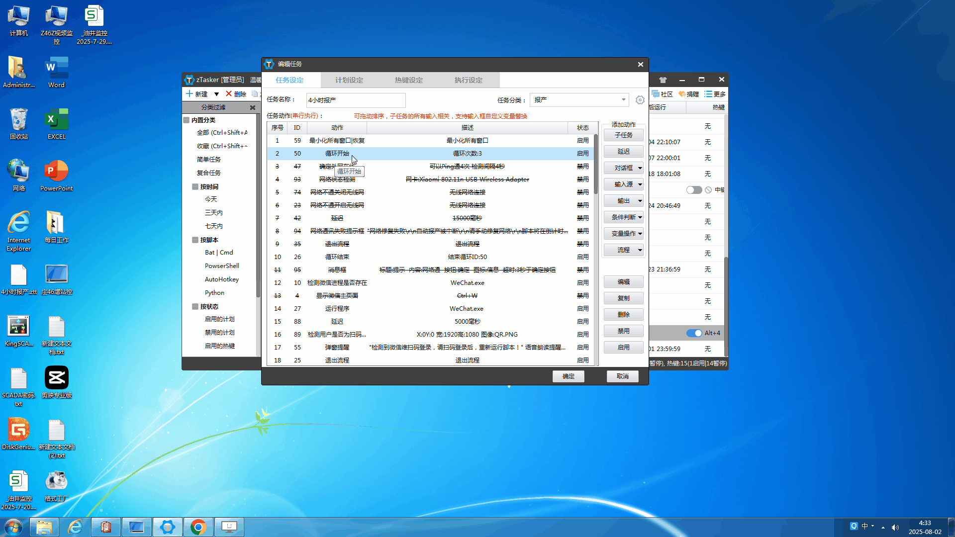Click the 启用 button in action panel

[624, 348]
